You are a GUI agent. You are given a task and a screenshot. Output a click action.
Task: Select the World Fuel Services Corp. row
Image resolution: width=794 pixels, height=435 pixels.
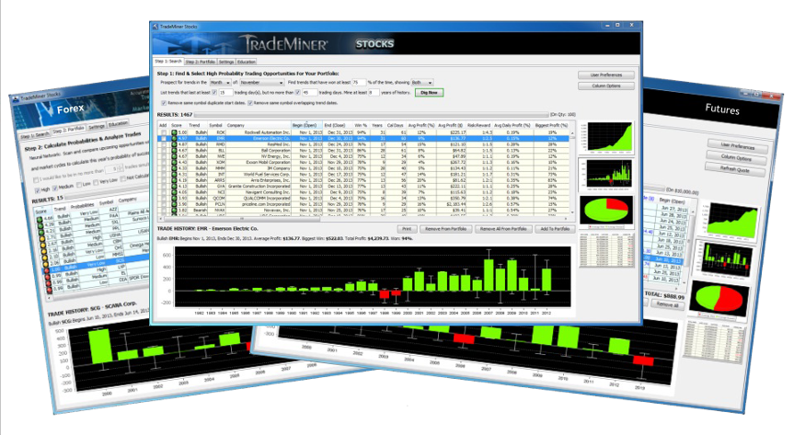[x=364, y=174]
